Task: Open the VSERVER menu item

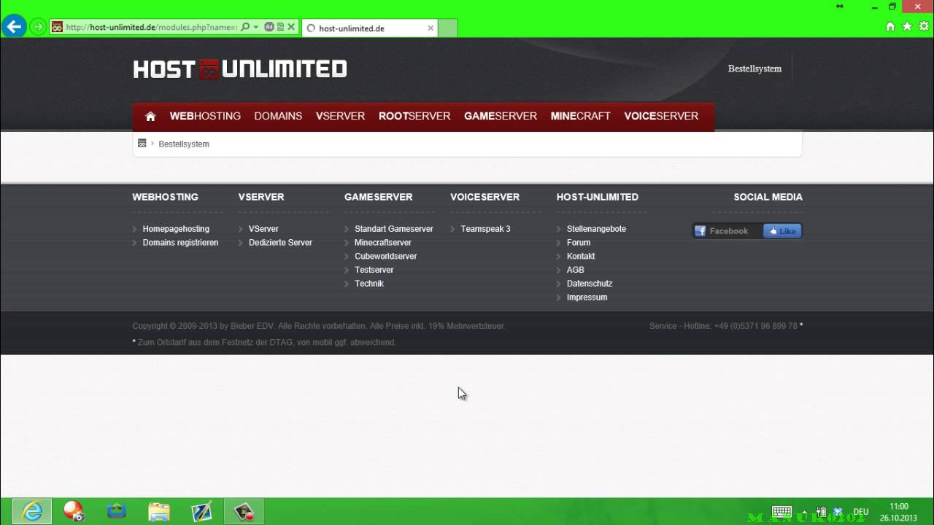Action: [340, 116]
